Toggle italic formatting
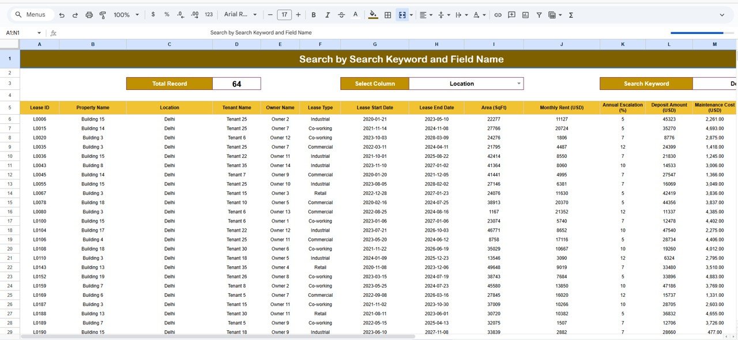738x340 pixels. (327, 15)
